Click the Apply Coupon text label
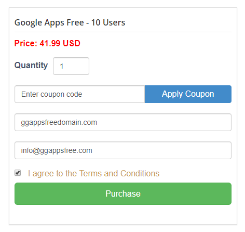 [188, 94]
